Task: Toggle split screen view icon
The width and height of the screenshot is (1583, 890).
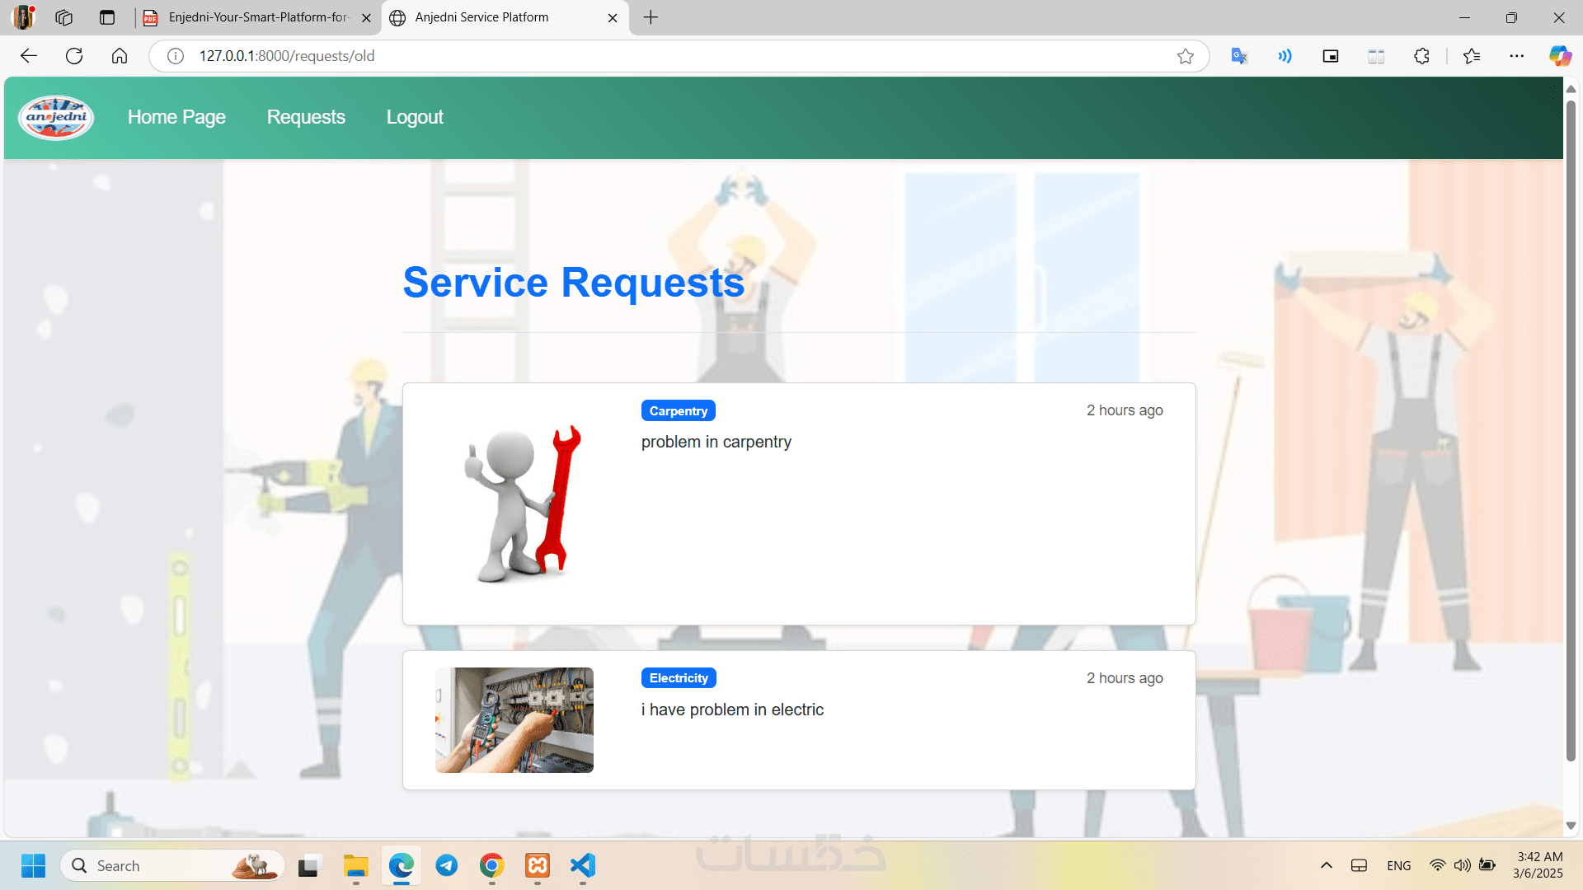Action: tap(1376, 56)
